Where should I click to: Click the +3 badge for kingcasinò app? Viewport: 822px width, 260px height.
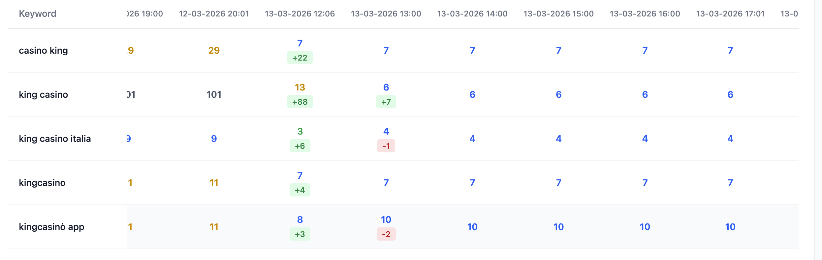(x=300, y=234)
